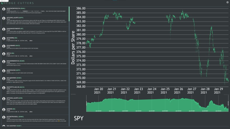Click the right handle of chart range slider
The height and width of the screenshot is (129, 230).
(228, 103)
